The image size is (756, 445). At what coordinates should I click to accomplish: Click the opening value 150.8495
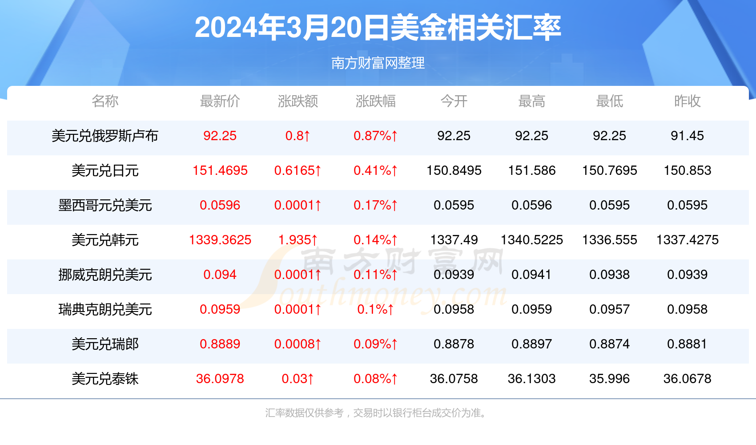tap(454, 170)
